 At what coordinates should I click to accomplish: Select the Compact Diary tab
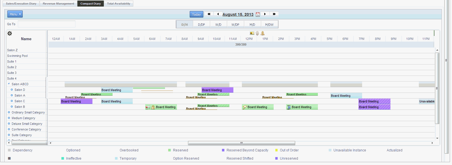click(x=90, y=4)
